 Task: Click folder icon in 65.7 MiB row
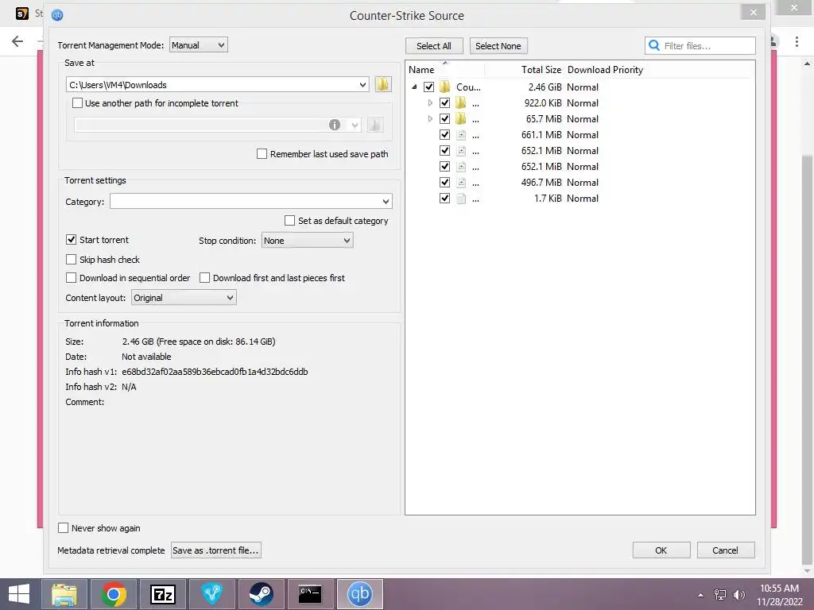pyautogui.click(x=460, y=119)
